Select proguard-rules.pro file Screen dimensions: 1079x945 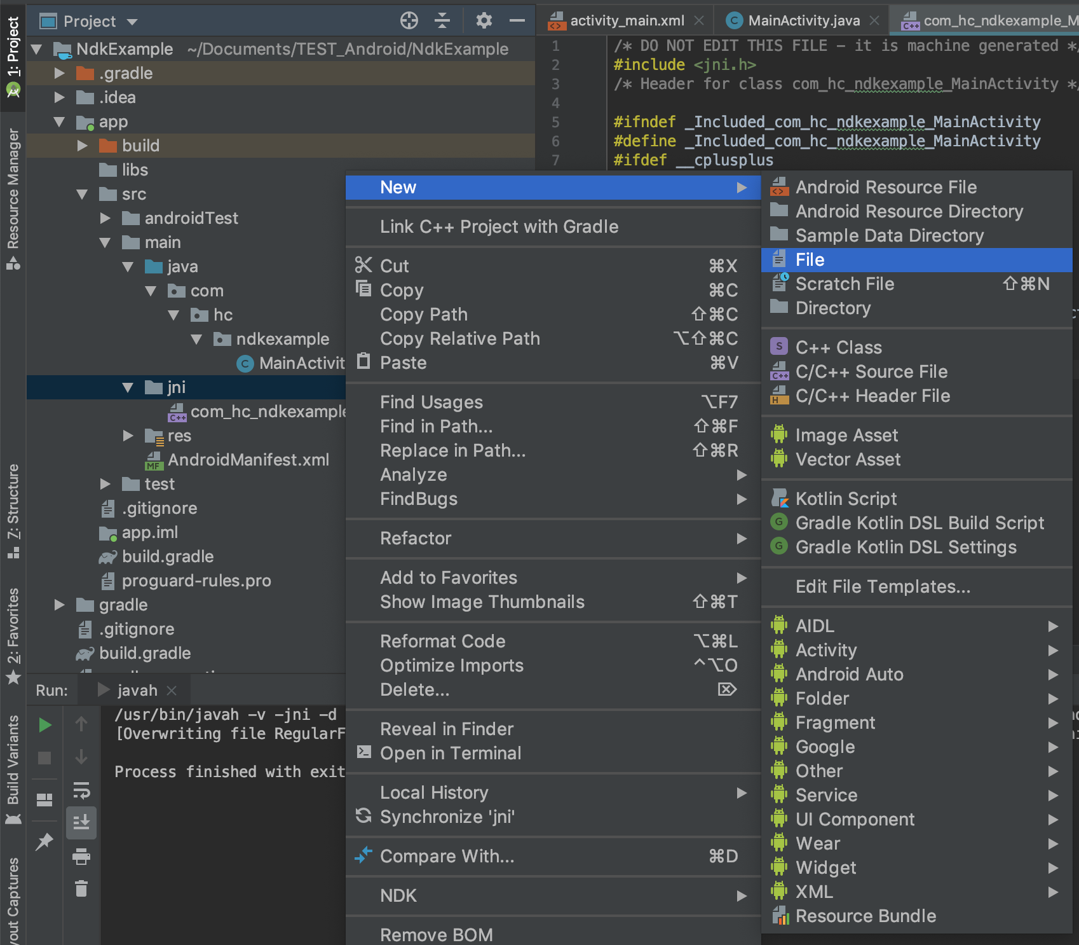(196, 581)
